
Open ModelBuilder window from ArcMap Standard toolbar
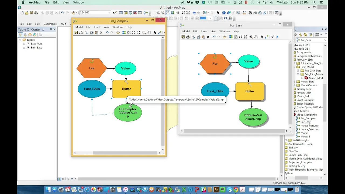[146, 13]
